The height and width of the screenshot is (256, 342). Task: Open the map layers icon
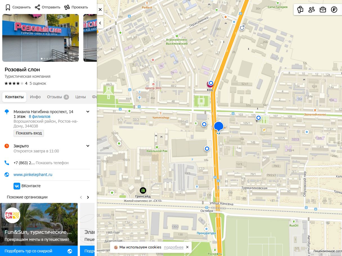point(300,10)
